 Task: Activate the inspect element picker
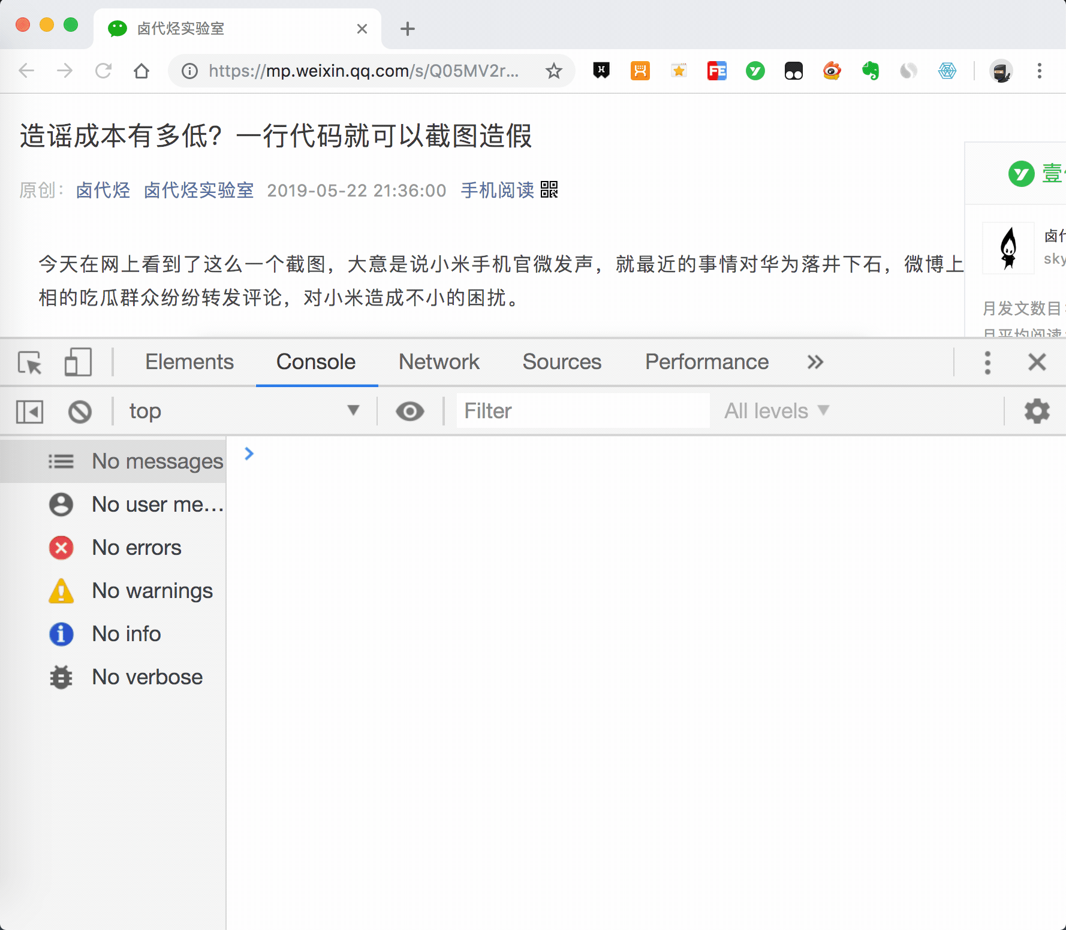click(x=30, y=363)
